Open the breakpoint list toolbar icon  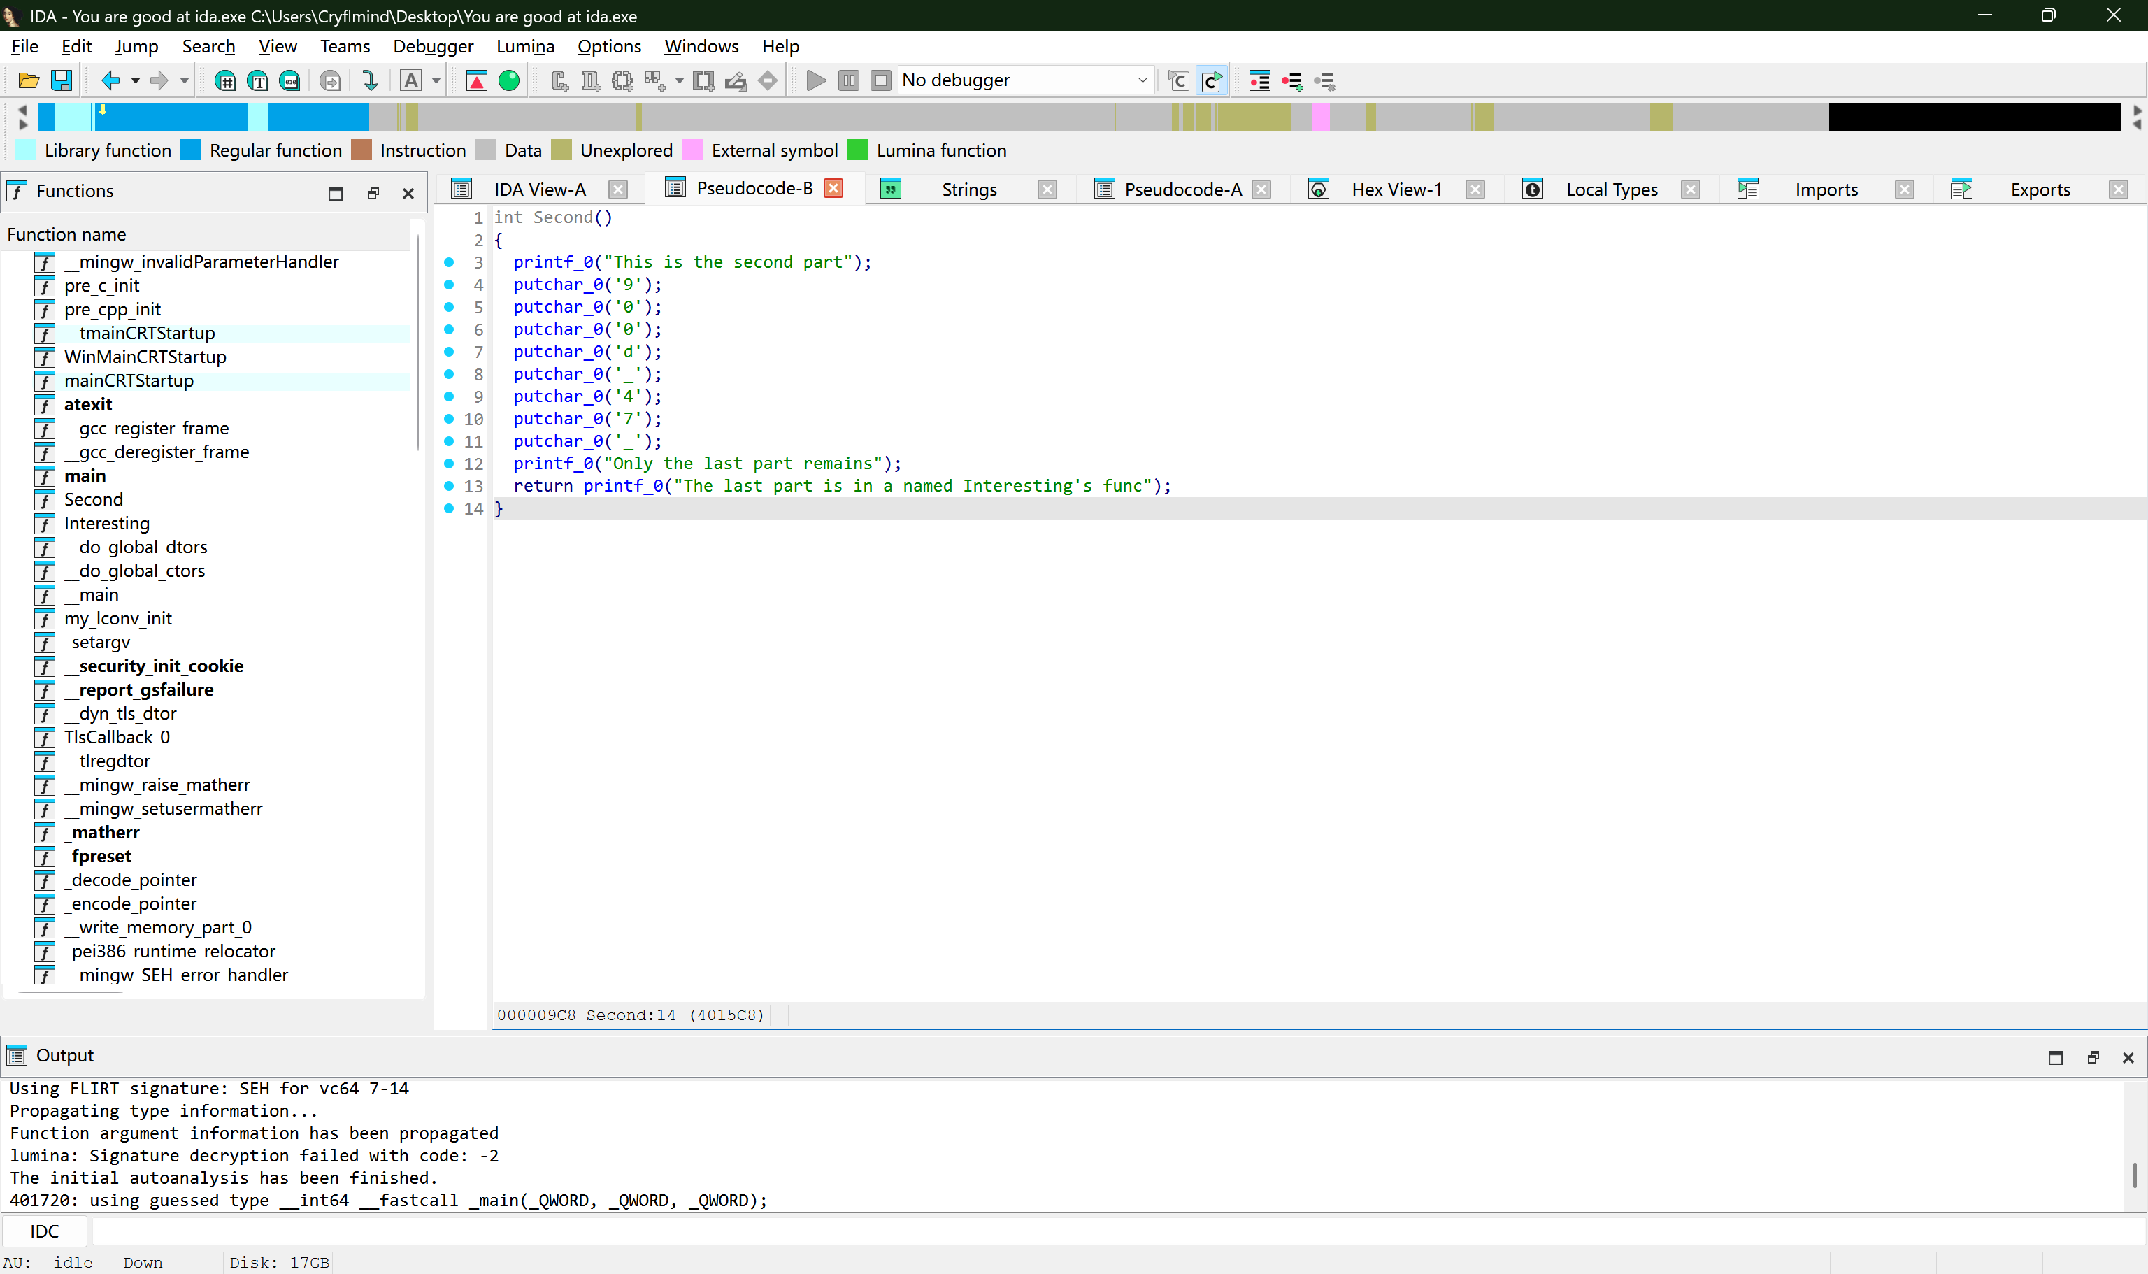pos(1259,80)
